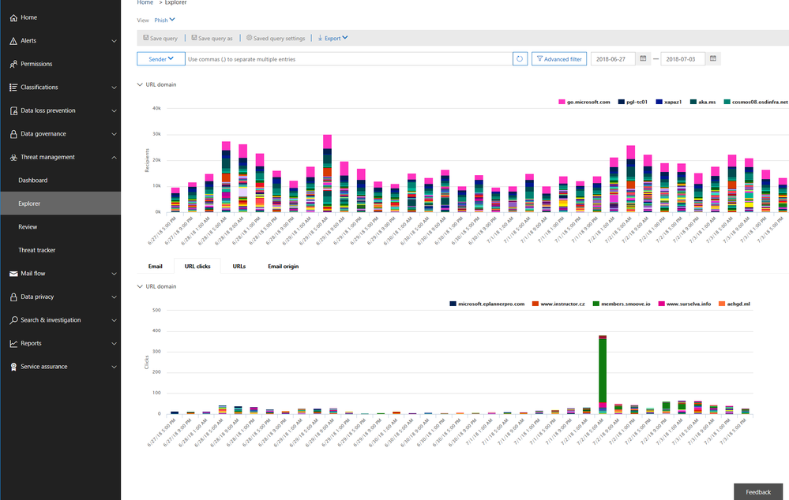The image size is (789, 500).
Task: Click the Feedback button
Action: coord(757,492)
